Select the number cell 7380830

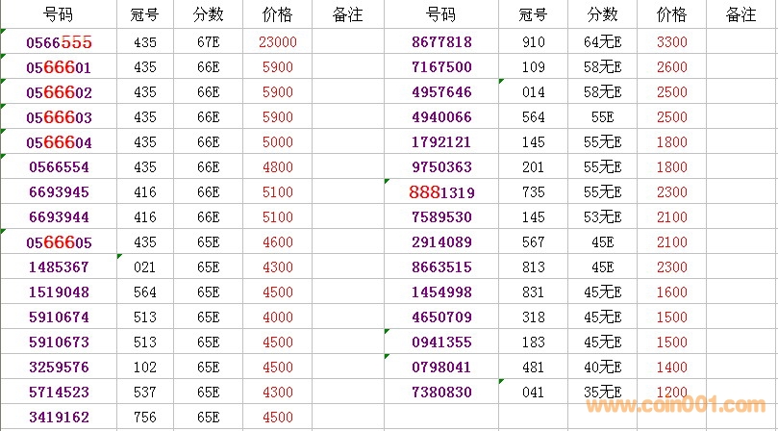pos(441,393)
